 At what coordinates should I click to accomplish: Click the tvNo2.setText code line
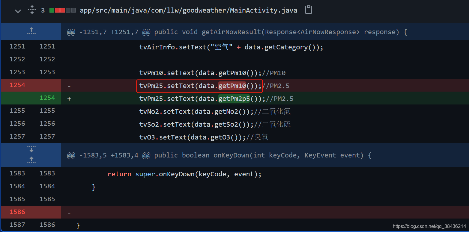[215, 112]
